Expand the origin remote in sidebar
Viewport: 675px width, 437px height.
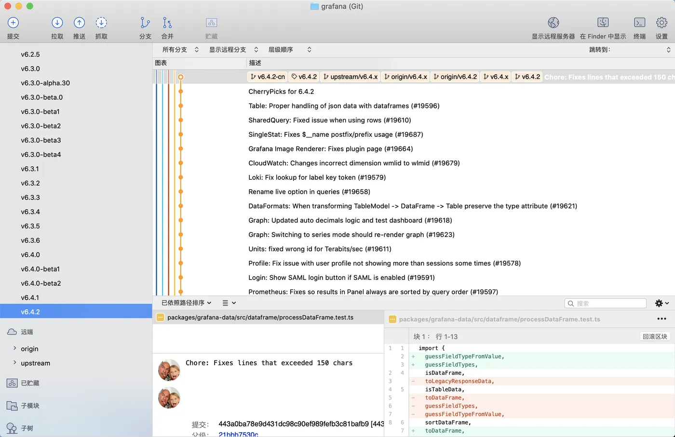[x=14, y=348]
